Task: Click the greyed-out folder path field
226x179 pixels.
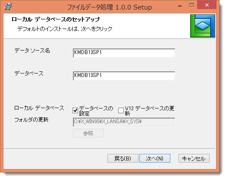Action: 124,122
